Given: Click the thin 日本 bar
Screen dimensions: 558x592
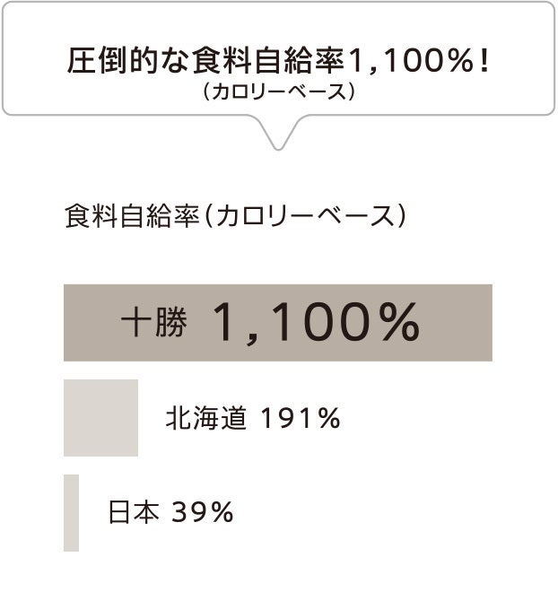Looking at the screenshot, I should [x=71, y=512].
